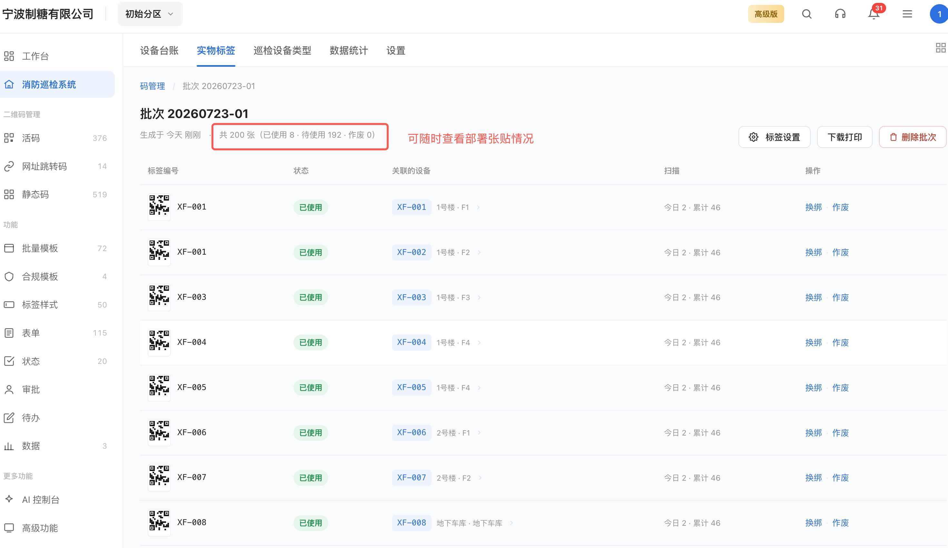Image resolution: width=948 pixels, height=548 pixels.
Task: Click 换绑 for XF-006 row
Action: coord(813,433)
